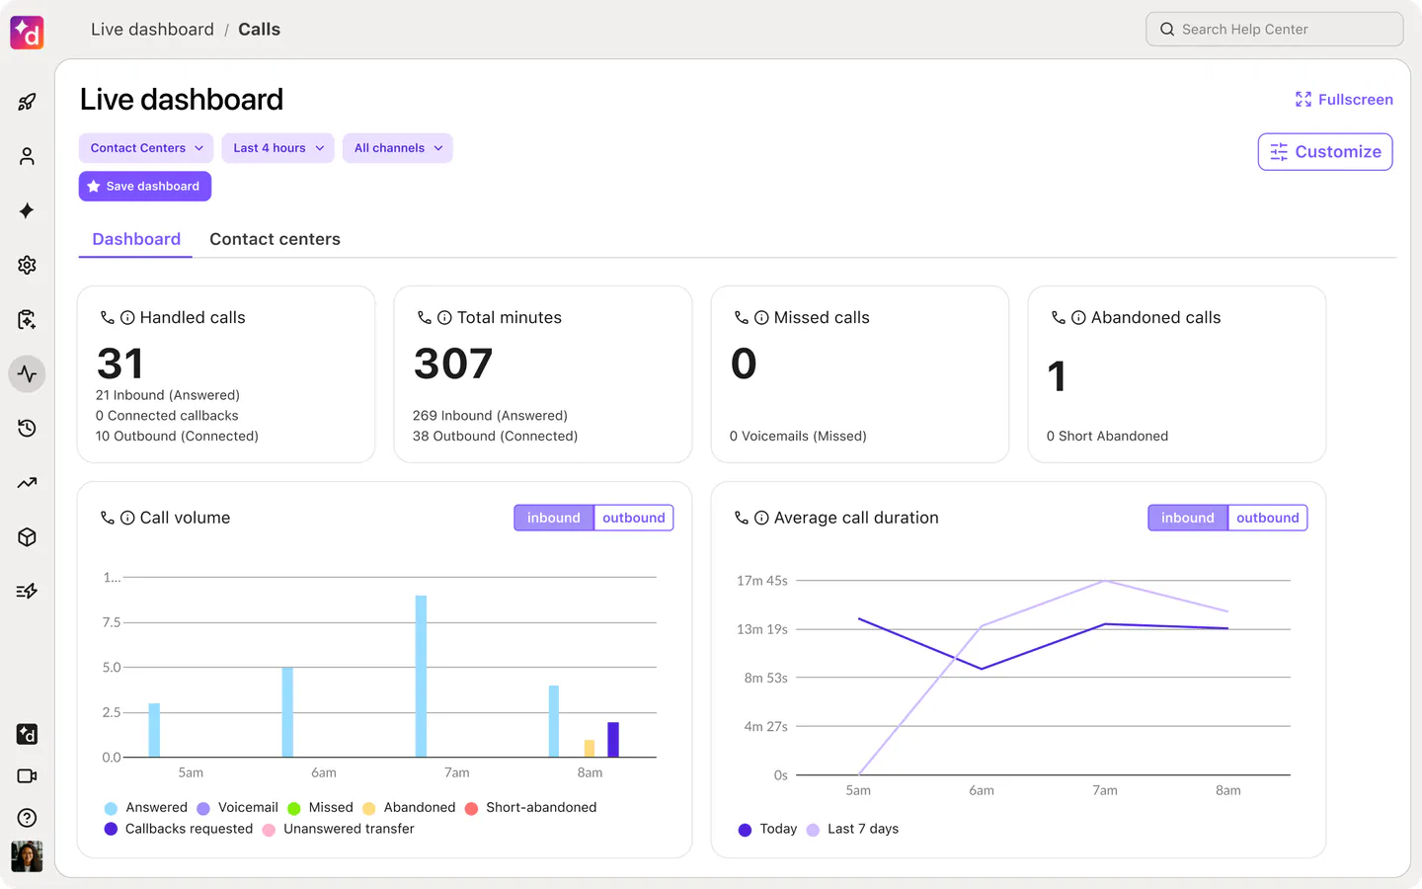Open the Contact Centers dropdown filter
The height and width of the screenshot is (889, 1422).
point(147,148)
